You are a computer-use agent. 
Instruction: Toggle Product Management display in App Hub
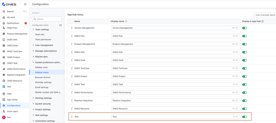click(244, 44)
